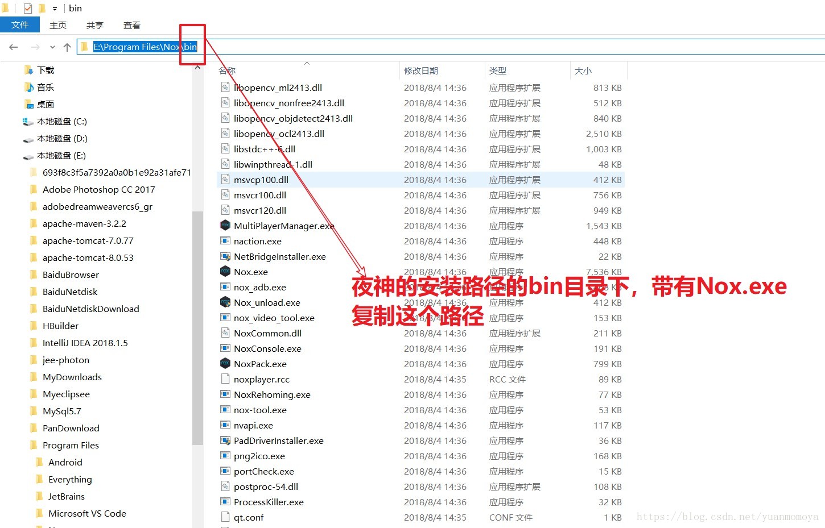Screen dimensions: 825x528
Task: Open the 主页 ribbon tab
Action: [58, 25]
